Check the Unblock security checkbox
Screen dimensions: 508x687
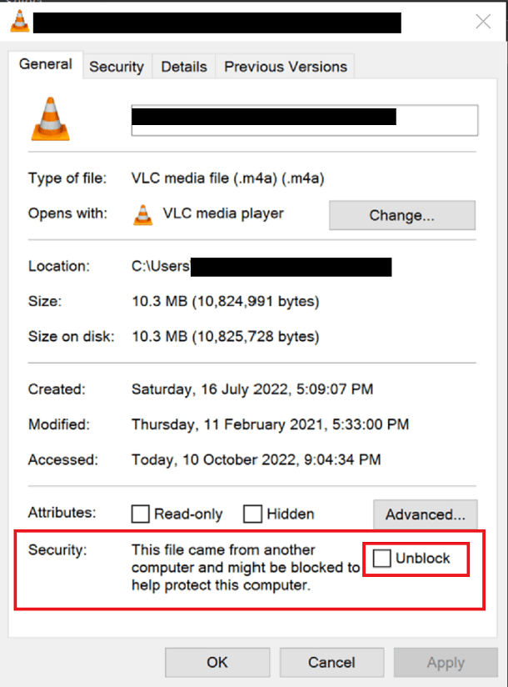[x=381, y=559]
